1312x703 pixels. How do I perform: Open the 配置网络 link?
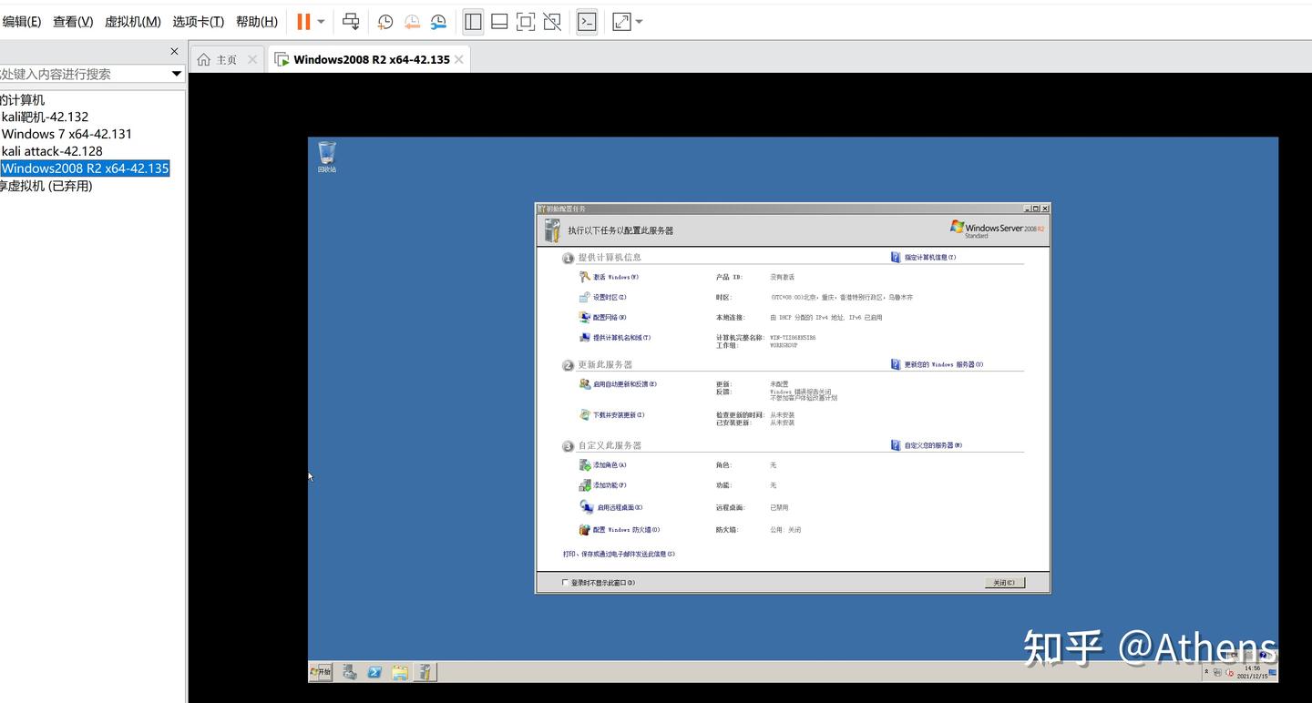pos(610,318)
